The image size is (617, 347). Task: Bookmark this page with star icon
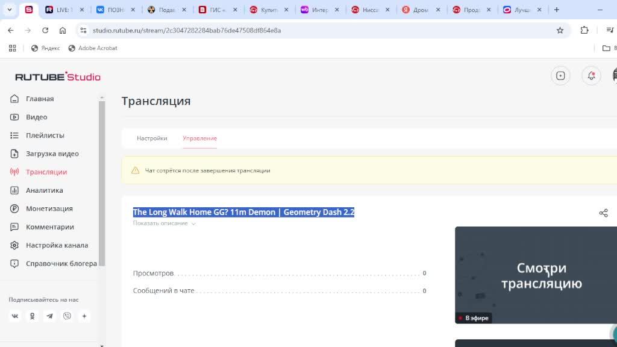click(560, 30)
